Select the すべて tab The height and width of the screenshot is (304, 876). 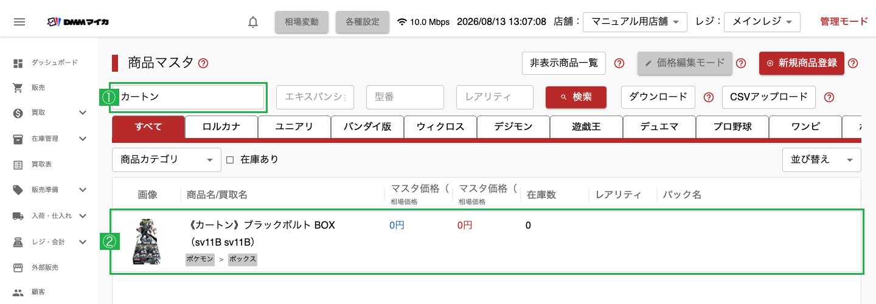click(x=148, y=127)
